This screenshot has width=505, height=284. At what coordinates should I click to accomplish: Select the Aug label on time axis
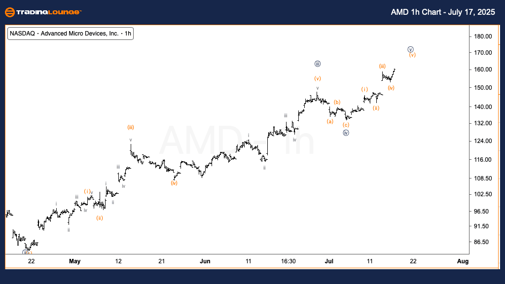(x=463, y=261)
